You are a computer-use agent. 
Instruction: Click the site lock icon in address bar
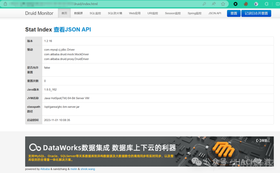5,4
